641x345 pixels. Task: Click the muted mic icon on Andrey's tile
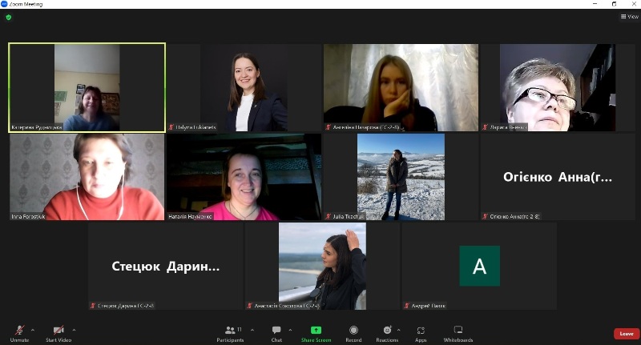tap(407, 306)
